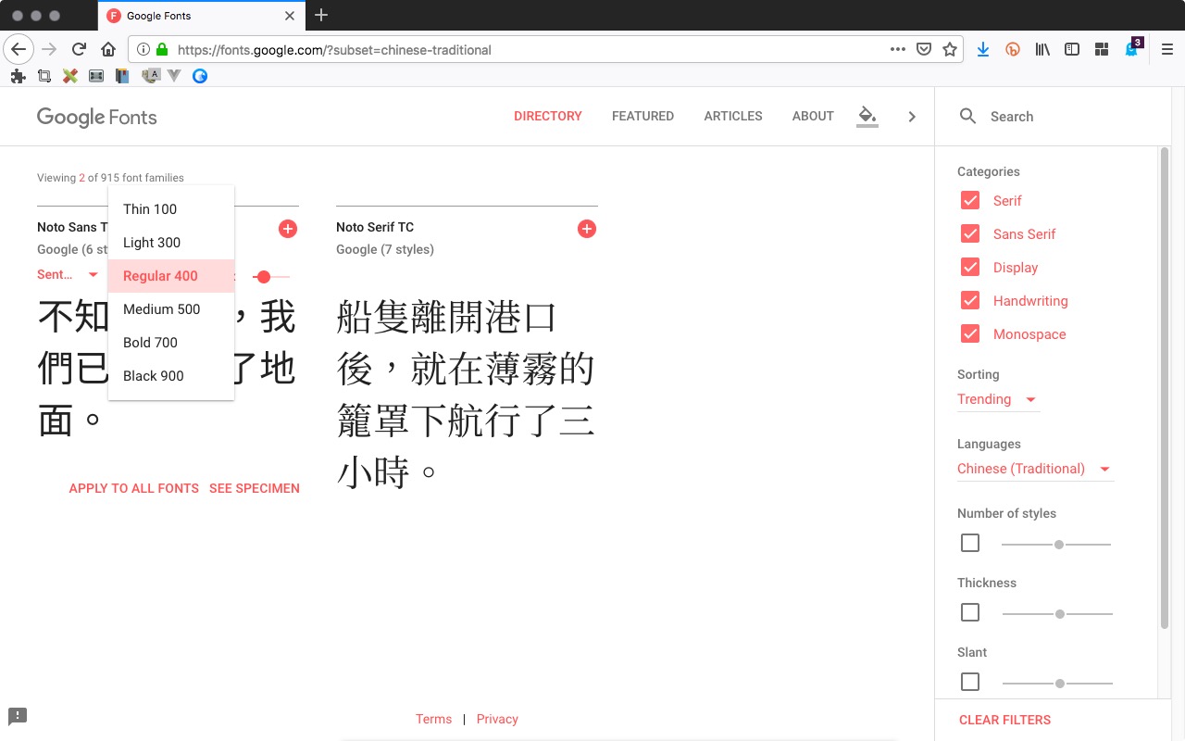Open the Terms link in the footer

pyautogui.click(x=433, y=719)
